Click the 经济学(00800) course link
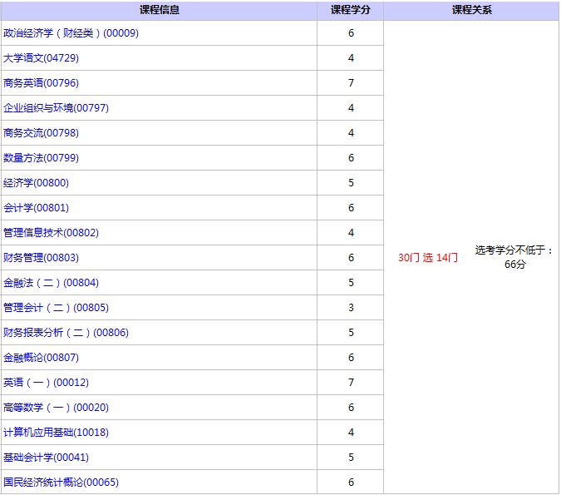561x495 pixels. (x=37, y=183)
